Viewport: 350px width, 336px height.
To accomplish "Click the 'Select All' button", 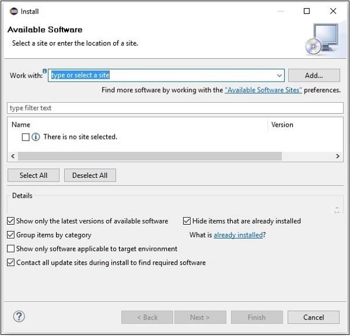I will [x=33, y=175].
